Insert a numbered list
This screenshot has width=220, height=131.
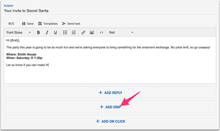pyautogui.click(x=74, y=32)
